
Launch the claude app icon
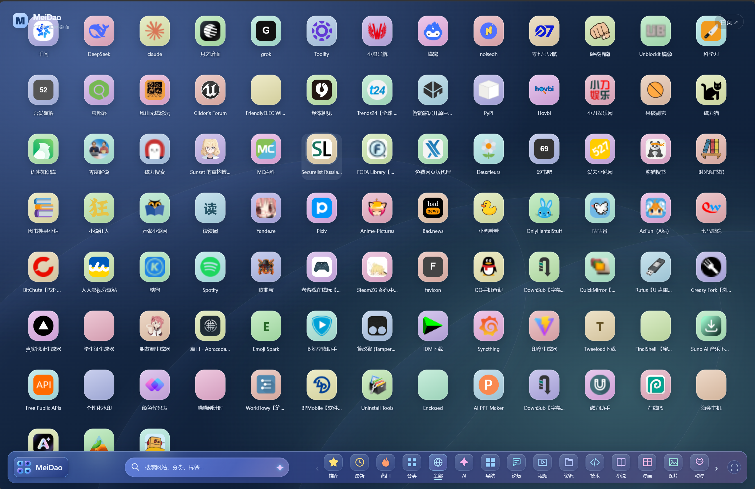155,31
